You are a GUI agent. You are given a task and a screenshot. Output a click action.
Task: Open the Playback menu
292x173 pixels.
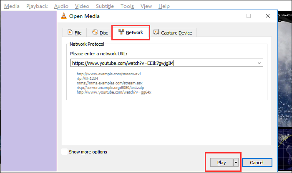coord(37,6)
